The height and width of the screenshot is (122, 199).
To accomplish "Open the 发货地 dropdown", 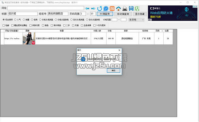I will click(136, 20).
